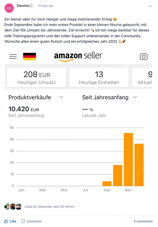Click the tallest November sales bar
This screenshot has height=227, width=158.
128,159
